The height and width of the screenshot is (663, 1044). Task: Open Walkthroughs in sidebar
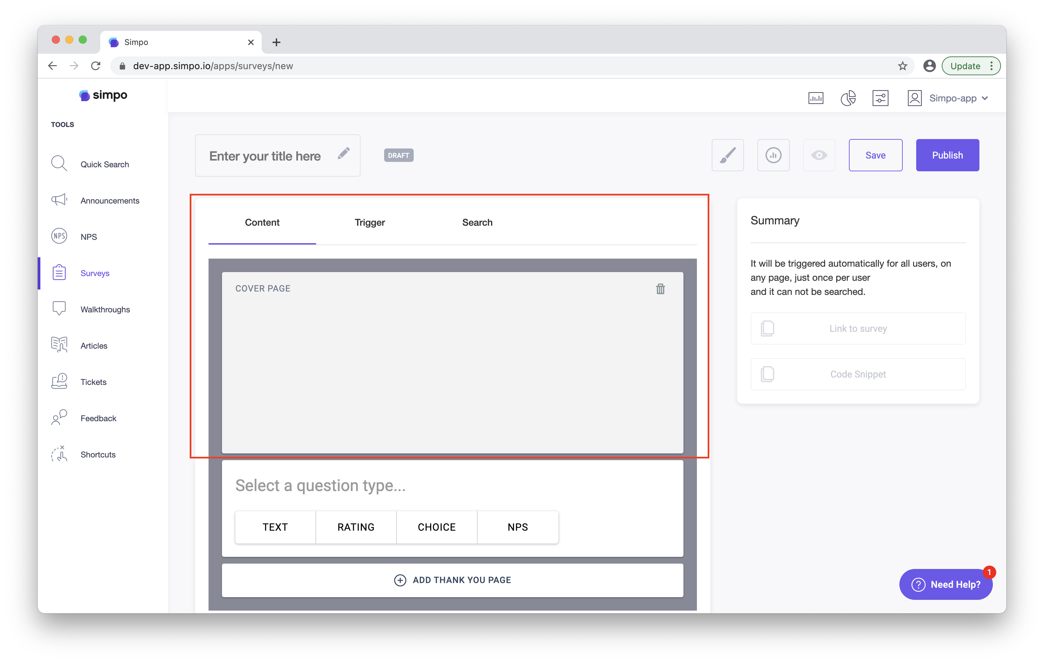105,309
